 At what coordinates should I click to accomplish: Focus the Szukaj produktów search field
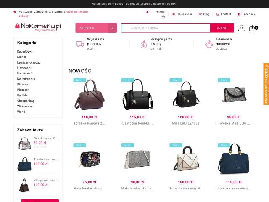click(x=166, y=28)
